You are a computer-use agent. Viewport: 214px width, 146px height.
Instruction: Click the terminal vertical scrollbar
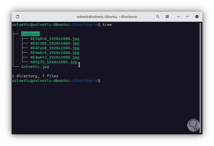pyautogui.click(x=200, y=78)
